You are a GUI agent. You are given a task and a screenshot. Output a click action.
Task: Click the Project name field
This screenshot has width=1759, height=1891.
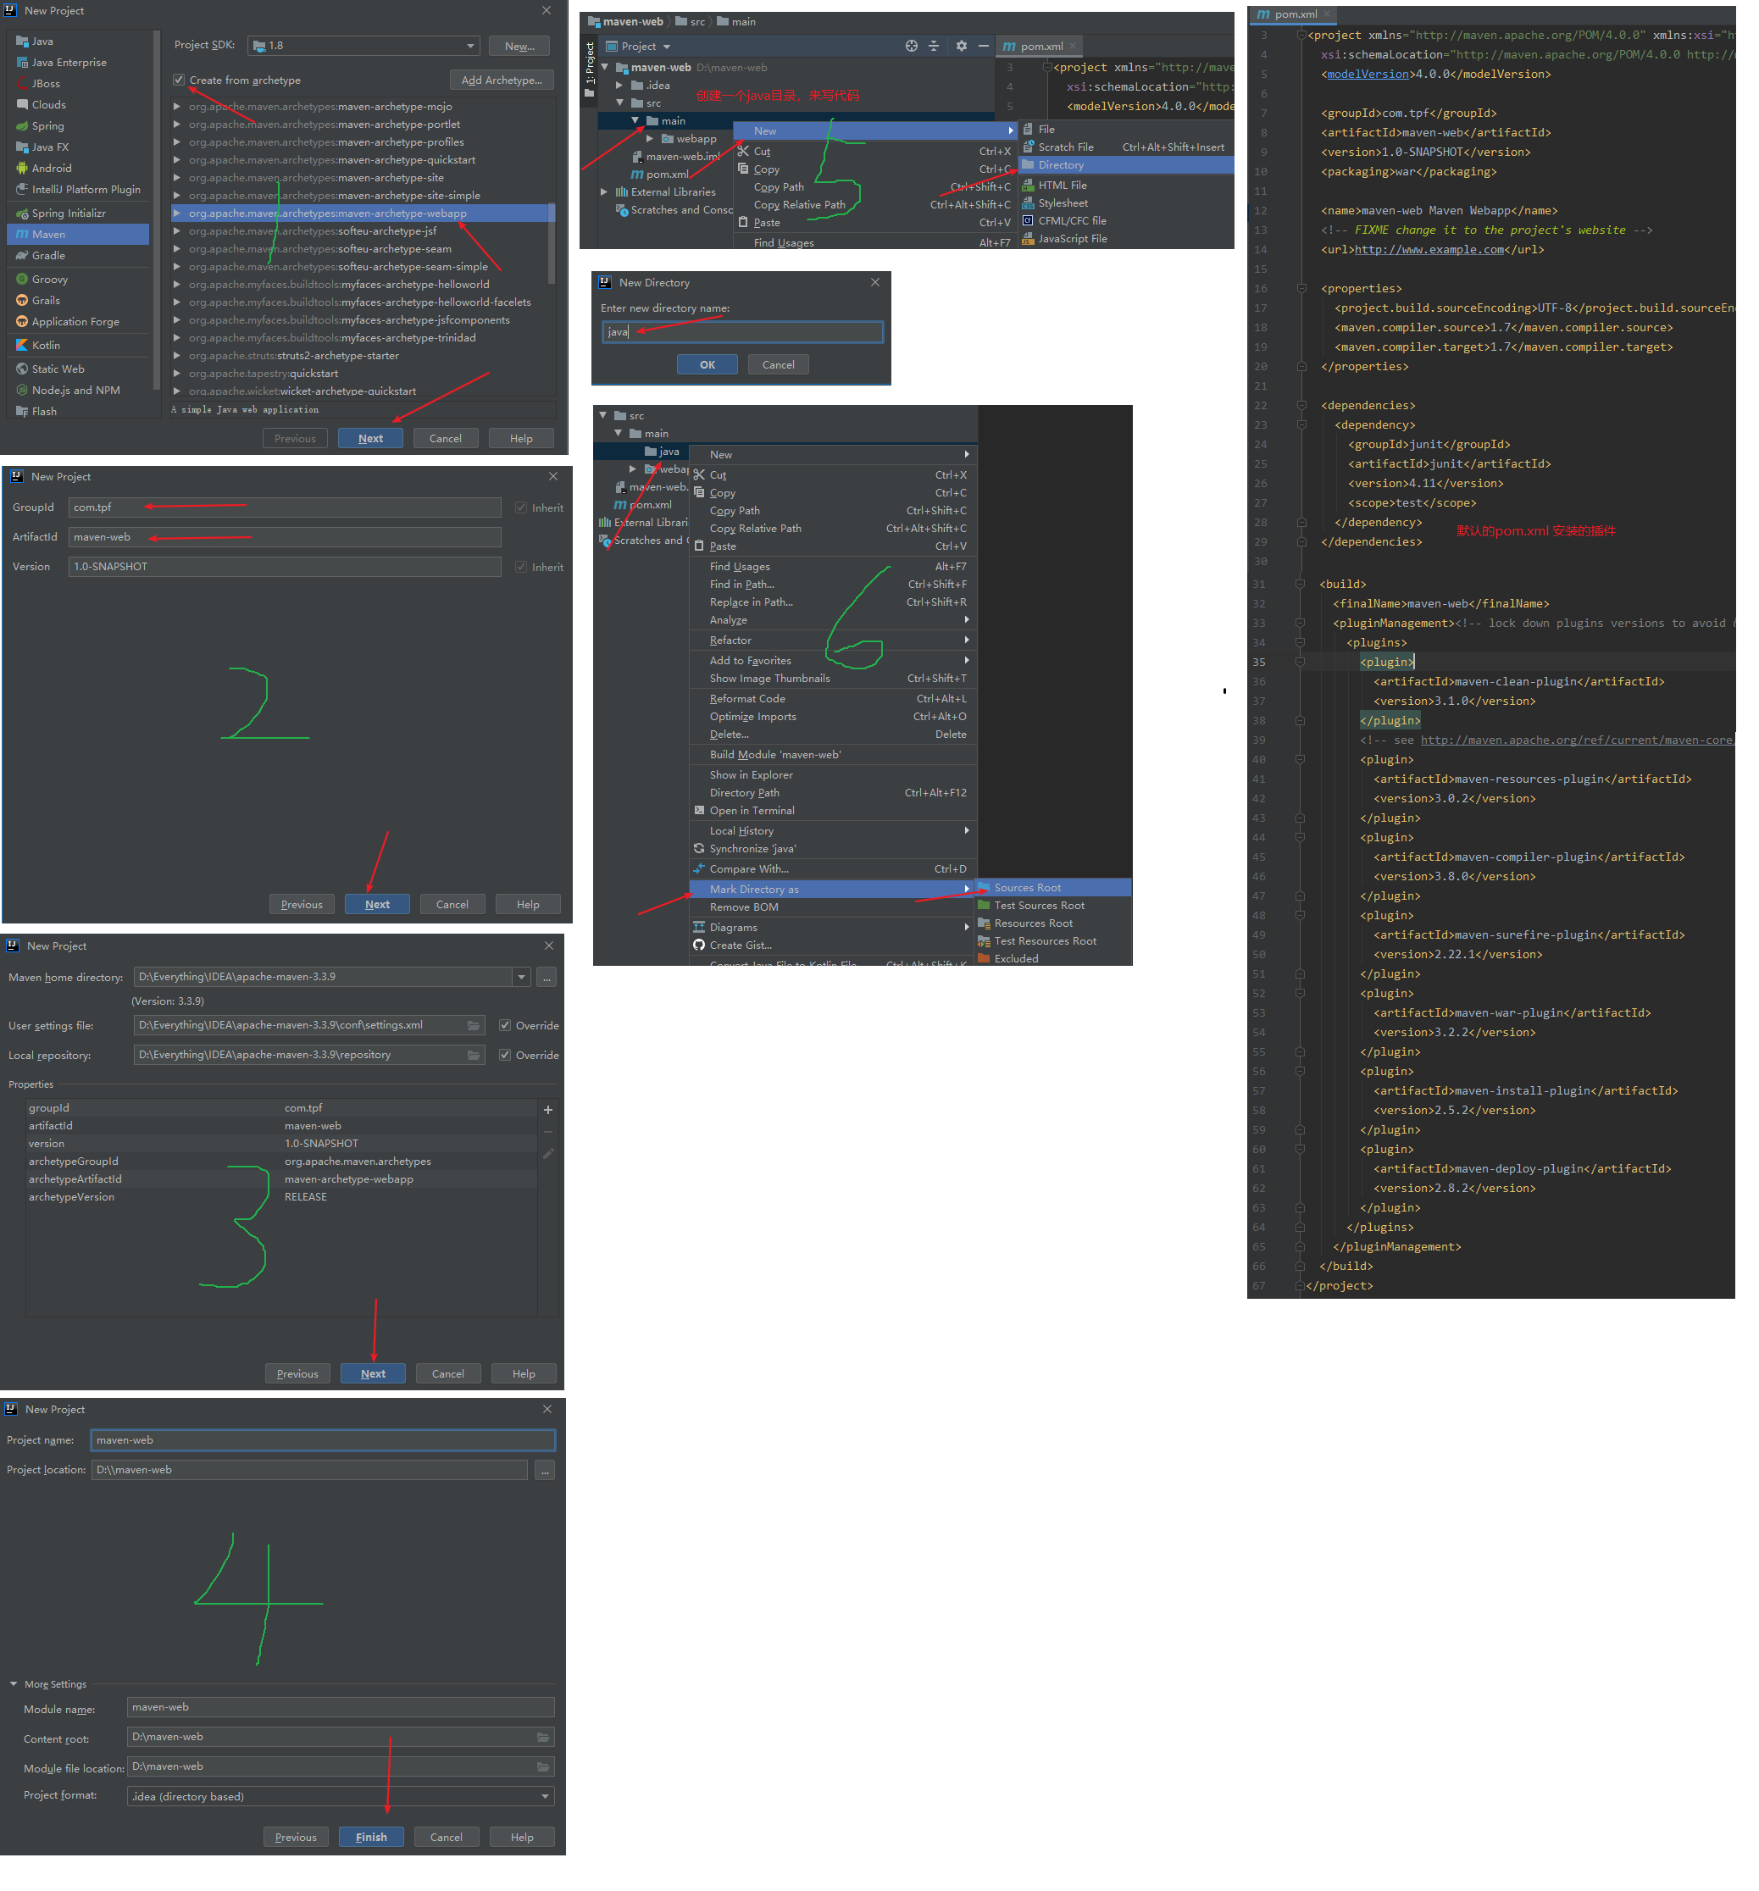323,1440
